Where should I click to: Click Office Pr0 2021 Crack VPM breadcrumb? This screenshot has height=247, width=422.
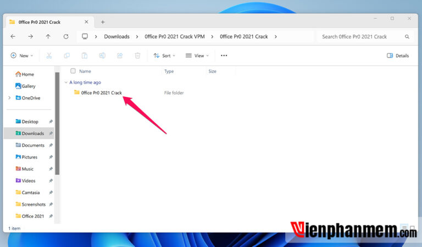coord(175,37)
